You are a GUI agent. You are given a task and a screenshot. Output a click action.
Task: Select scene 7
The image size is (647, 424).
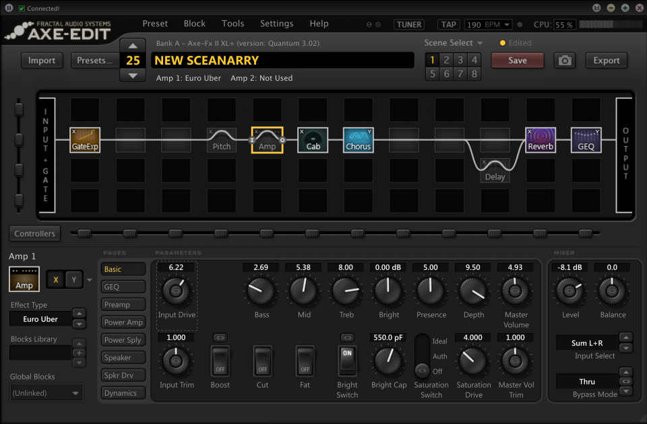pos(460,74)
